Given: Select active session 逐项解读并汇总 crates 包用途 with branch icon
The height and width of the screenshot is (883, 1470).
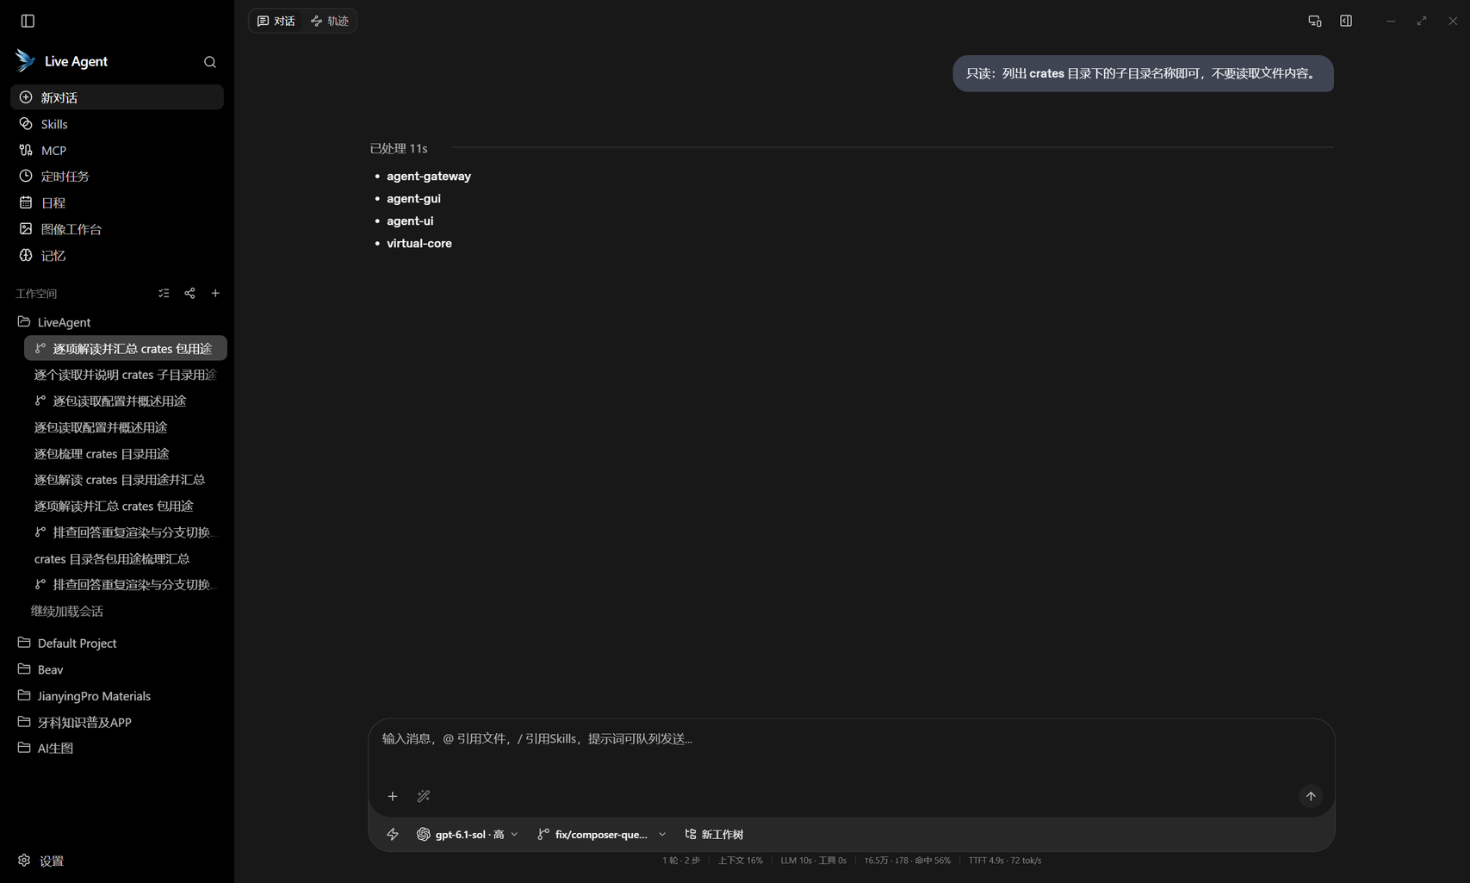Looking at the screenshot, I should [x=126, y=348].
